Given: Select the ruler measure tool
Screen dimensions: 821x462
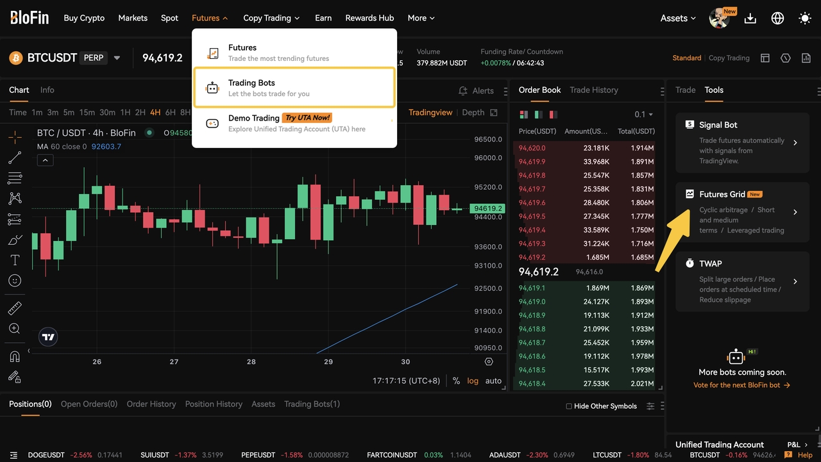Looking at the screenshot, I should 15,308.
